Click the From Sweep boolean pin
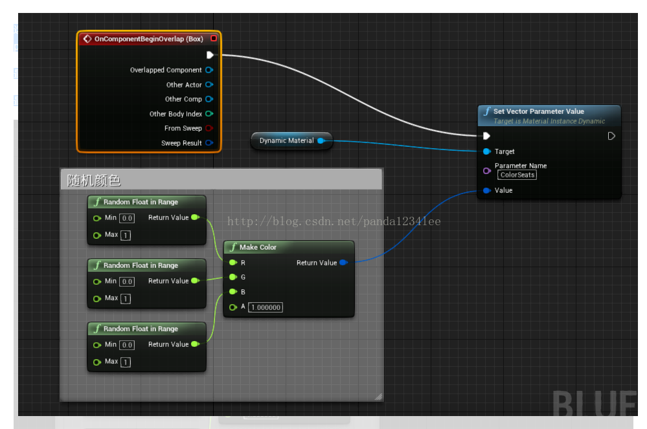 [209, 128]
